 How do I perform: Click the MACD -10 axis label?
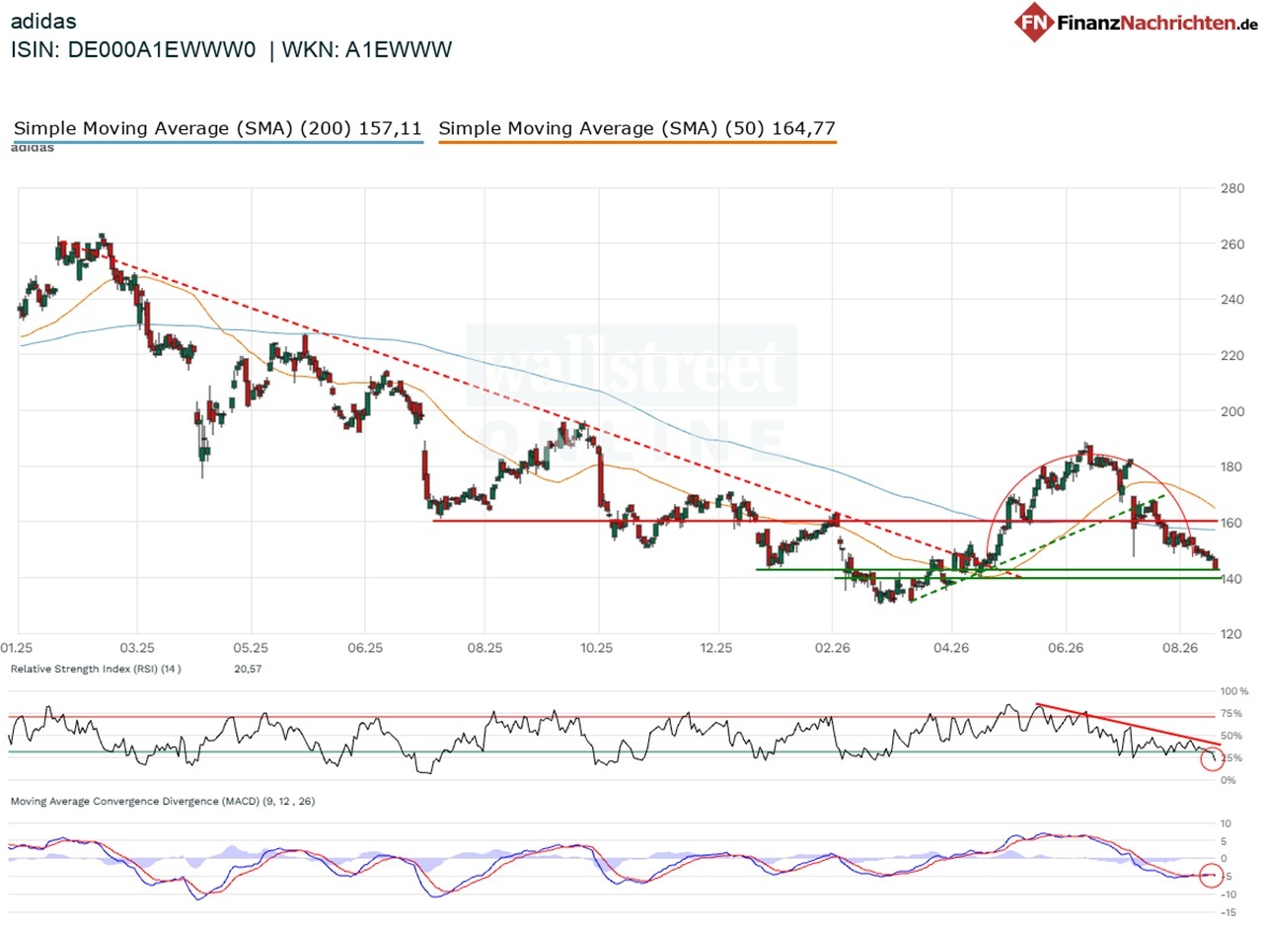pyautogui.click(x=1230, y=893)
